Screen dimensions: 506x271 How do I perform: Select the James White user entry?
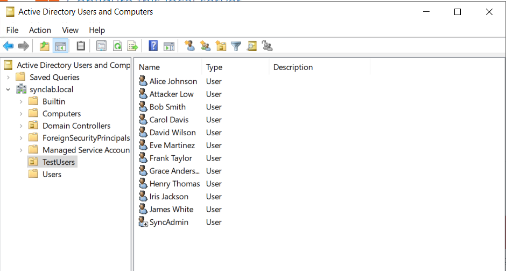click(x=171, y=209)
